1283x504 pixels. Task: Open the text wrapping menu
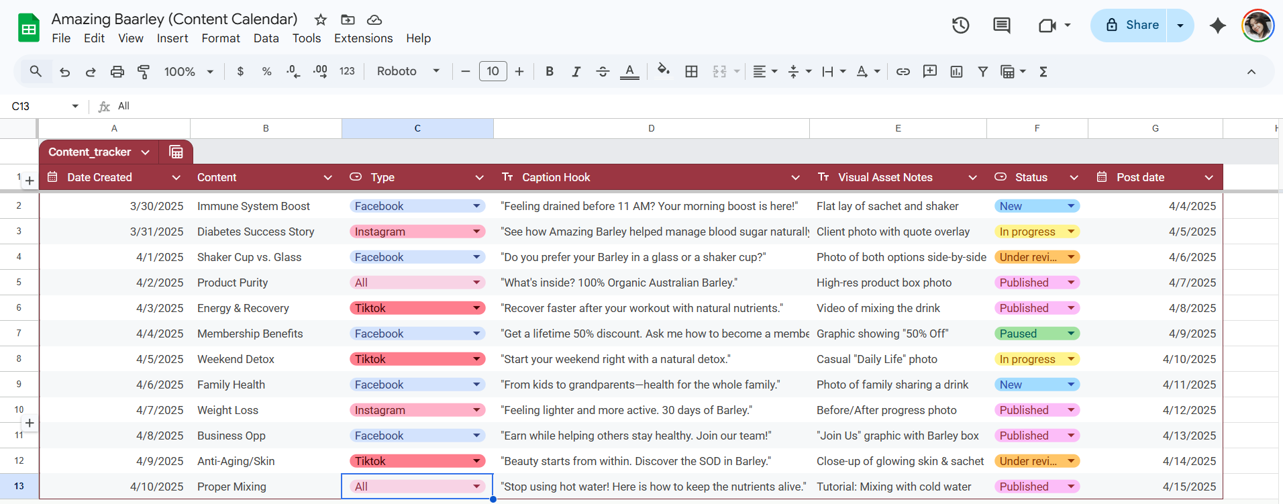click(x=834, y=71)
